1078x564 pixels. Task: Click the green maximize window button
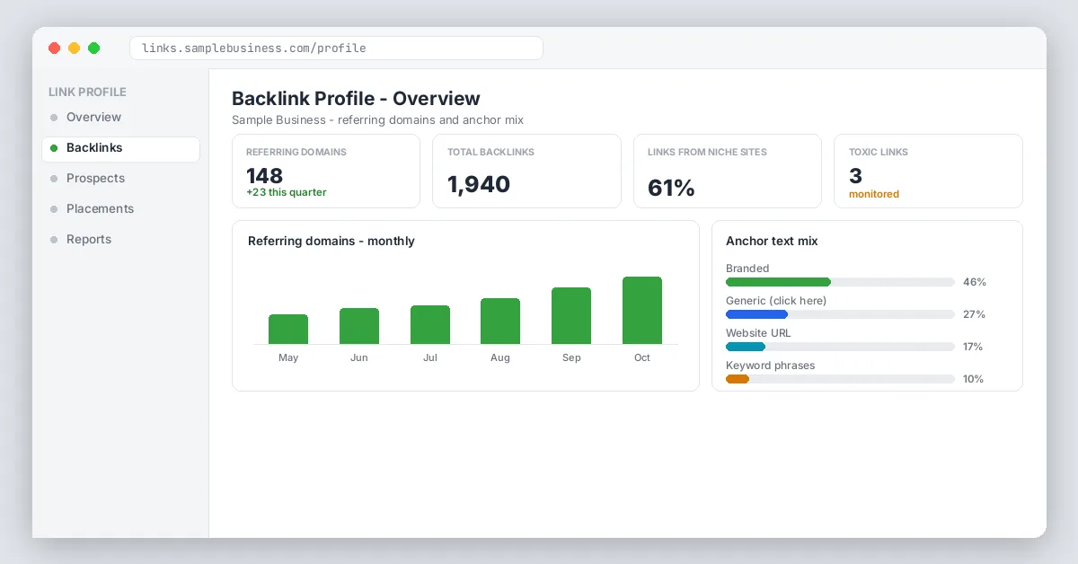coord(93,48)
